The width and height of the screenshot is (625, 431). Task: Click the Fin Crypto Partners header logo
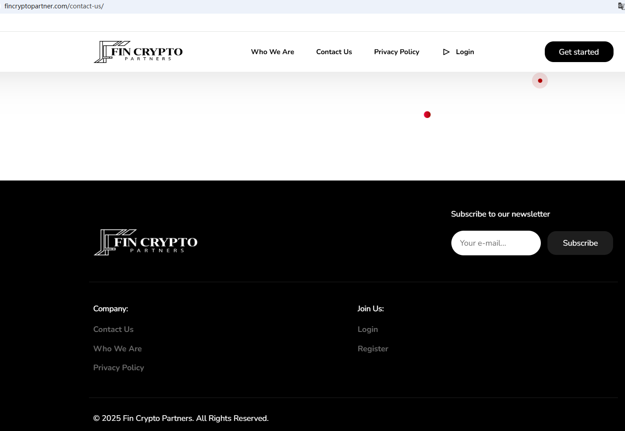[138, 52]
